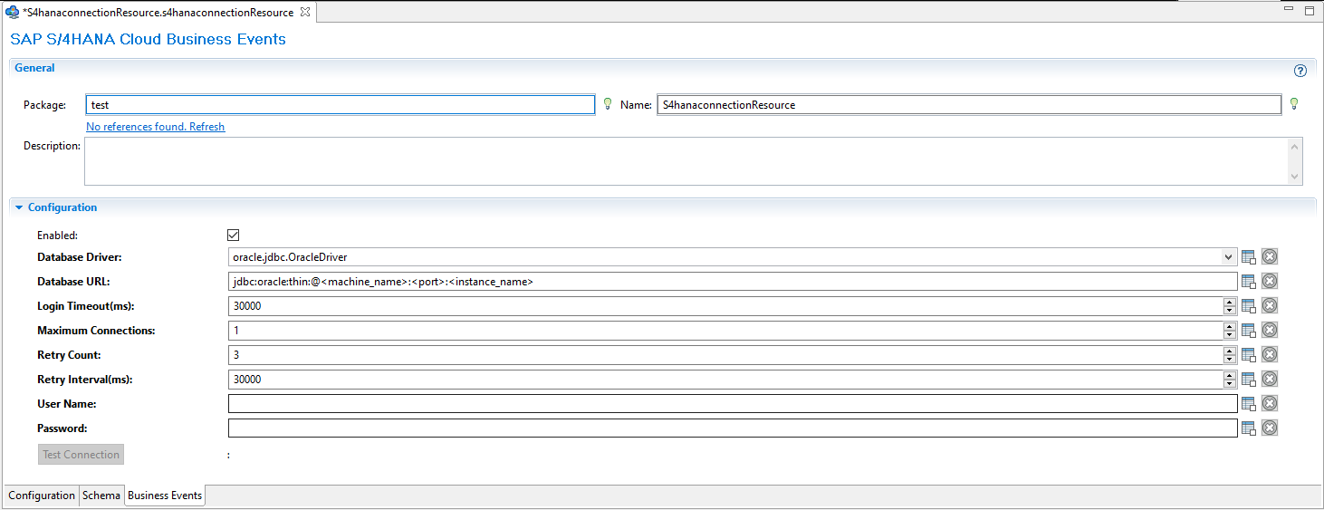The image size is (1324, 510).
Task: Click lightbulb hint icon next to Name field
Action: 1294,104
